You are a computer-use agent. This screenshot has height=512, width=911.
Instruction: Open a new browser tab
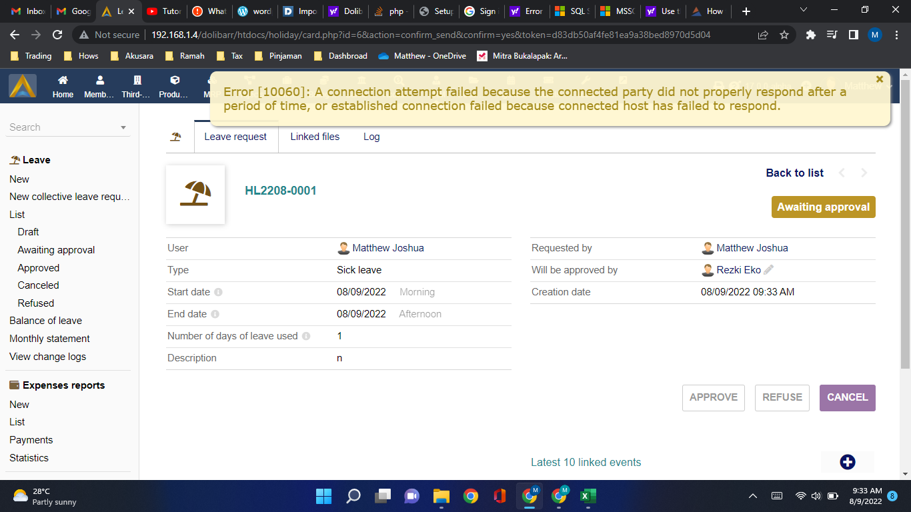(746, 11)
